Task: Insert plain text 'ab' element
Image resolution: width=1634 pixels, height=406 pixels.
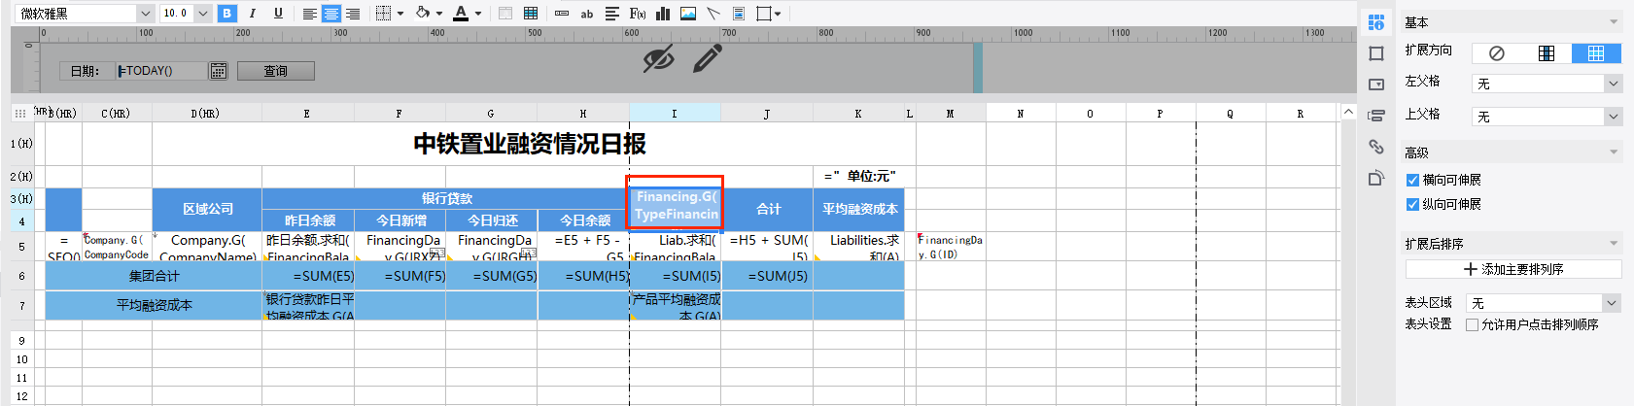Action: click(587, 14)
